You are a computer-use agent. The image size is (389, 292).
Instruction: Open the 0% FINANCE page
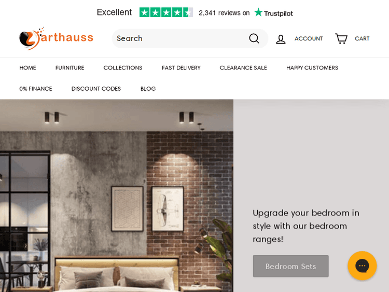point(36,89)
